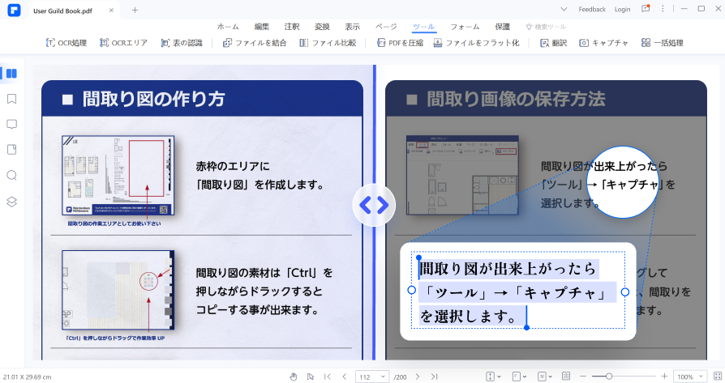This screenshot has height=383, width=725.
Task: Select the arrow select tool in status bar
Action: [x=311, y=377]
